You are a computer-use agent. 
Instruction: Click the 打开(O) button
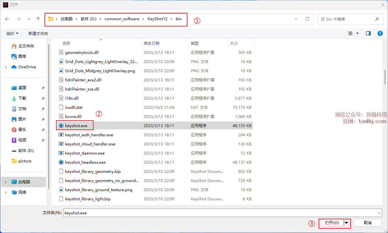point(332,223)
